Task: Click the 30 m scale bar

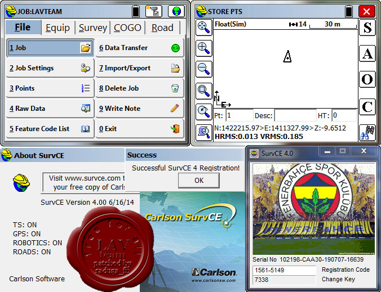Action: pyautogui.click(x=333, y=25)
